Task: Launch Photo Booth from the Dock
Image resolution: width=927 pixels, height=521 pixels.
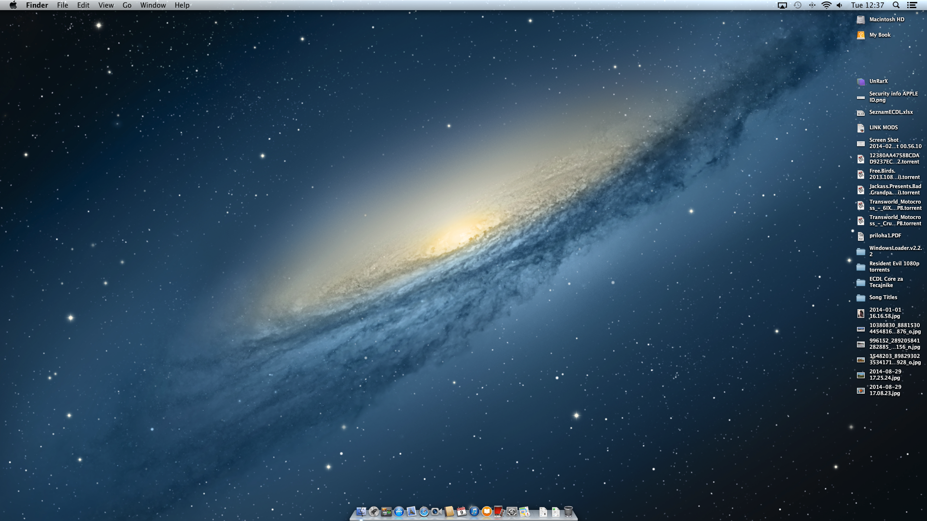Action: pyautogui.click(x=499, y=511)
